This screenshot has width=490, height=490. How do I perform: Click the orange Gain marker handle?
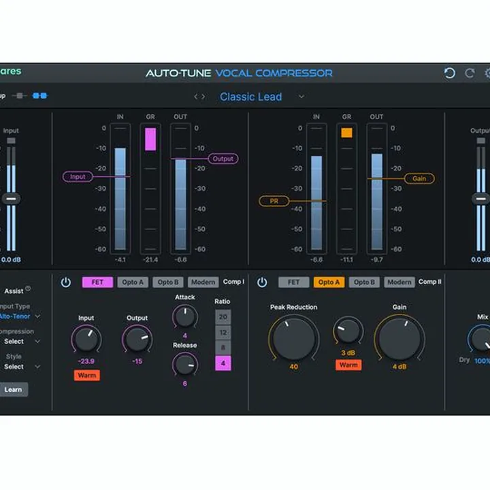[x=419, y=178]
